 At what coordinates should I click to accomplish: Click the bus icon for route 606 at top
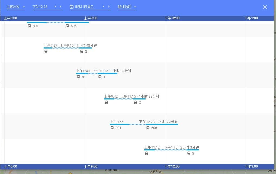coord(67,26)
